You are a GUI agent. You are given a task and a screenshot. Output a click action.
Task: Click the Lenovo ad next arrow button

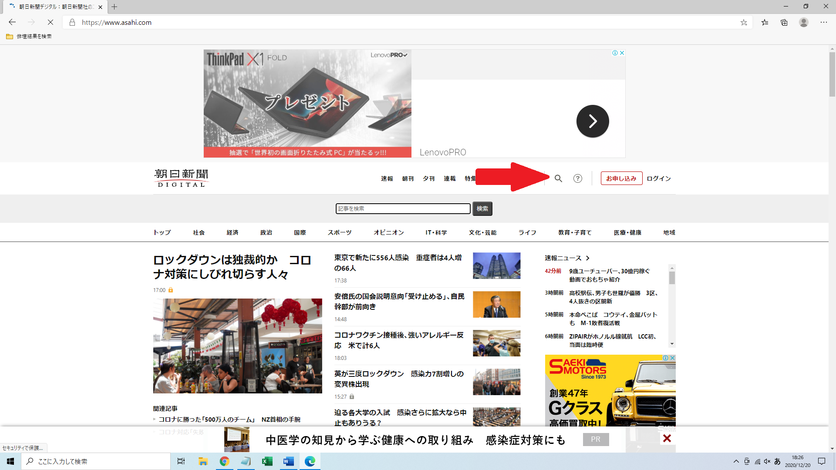[x=593, y=121]
